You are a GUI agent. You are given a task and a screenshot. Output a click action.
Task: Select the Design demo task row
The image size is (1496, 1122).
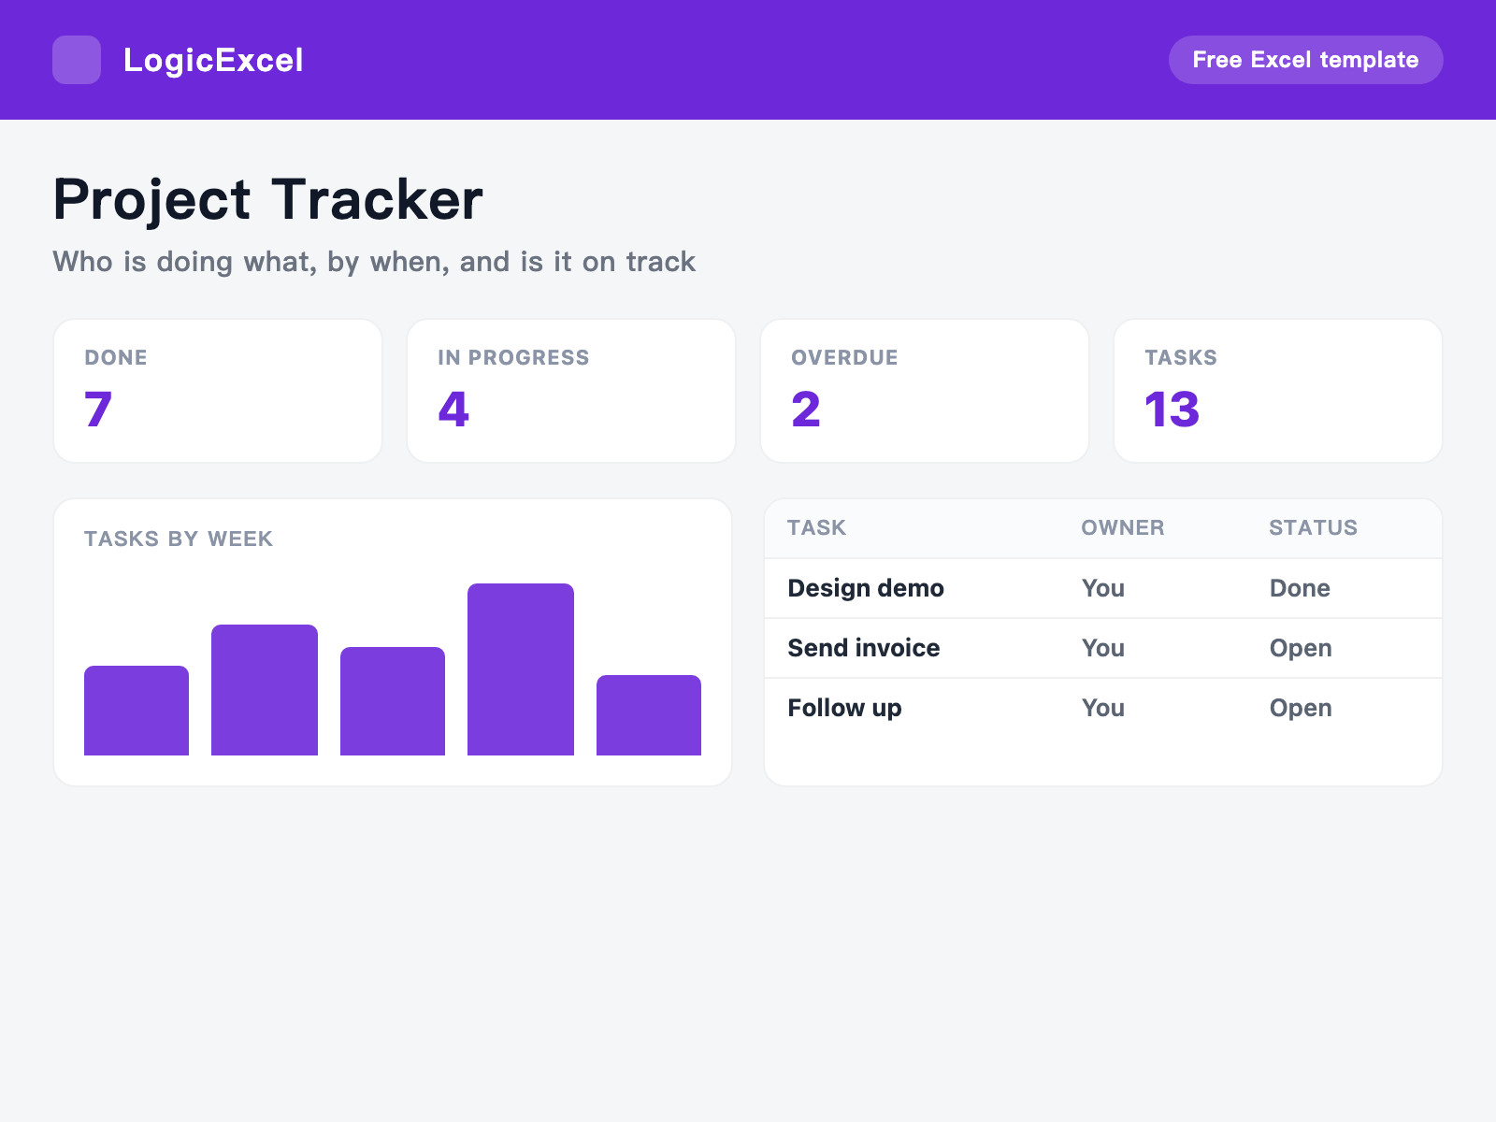(x=1103, y=588)
